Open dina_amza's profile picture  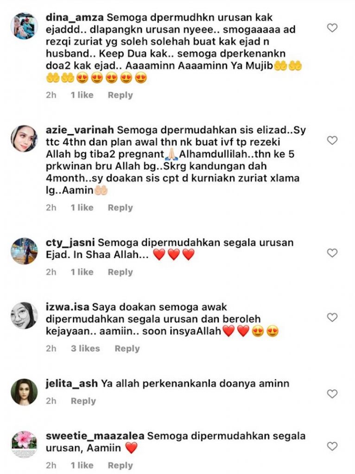point(24,26)
